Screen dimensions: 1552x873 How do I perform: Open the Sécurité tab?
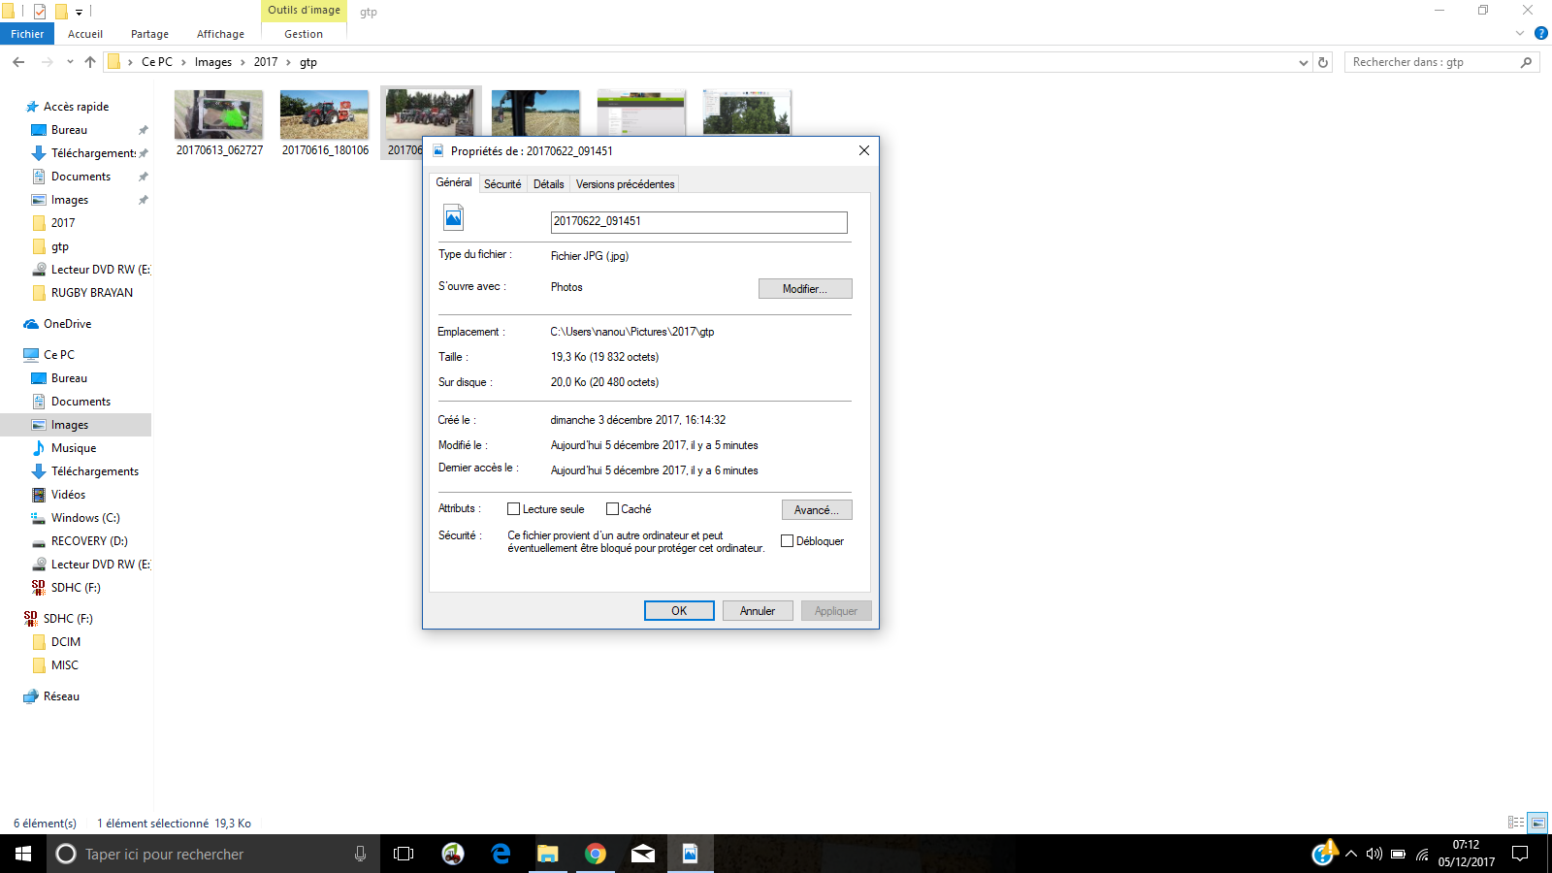(x=502, y=184)
